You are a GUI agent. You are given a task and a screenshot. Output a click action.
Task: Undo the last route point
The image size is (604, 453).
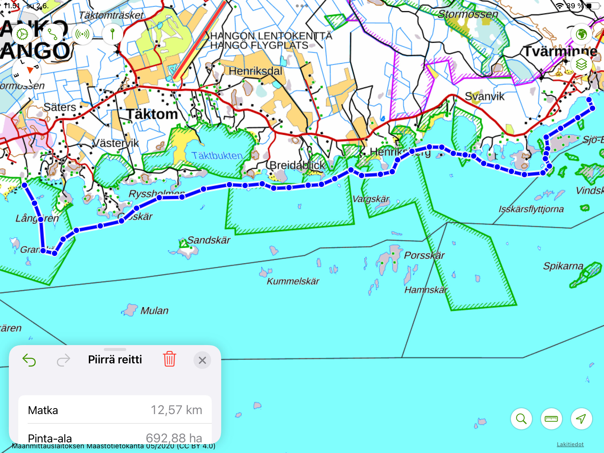pyautogui.click(x=29, y=360)
